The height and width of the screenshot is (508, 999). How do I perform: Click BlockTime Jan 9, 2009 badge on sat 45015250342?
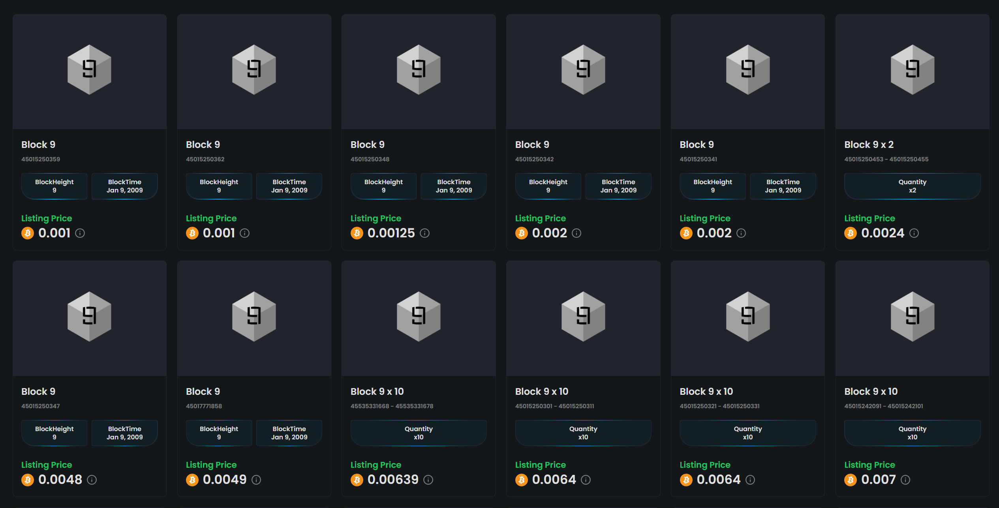pos(618,186)
